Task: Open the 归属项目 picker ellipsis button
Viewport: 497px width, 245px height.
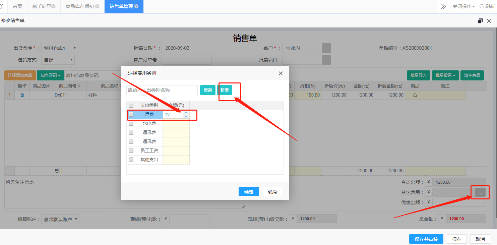Action: click(326, 60)
